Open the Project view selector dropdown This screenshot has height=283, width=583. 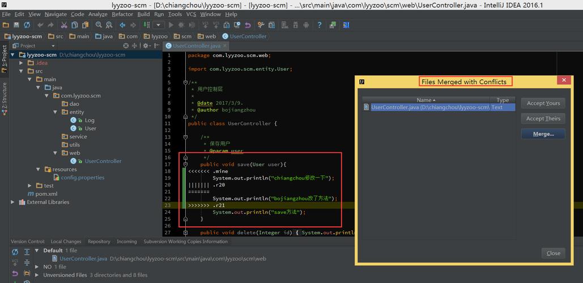click(x=53, y=46)
